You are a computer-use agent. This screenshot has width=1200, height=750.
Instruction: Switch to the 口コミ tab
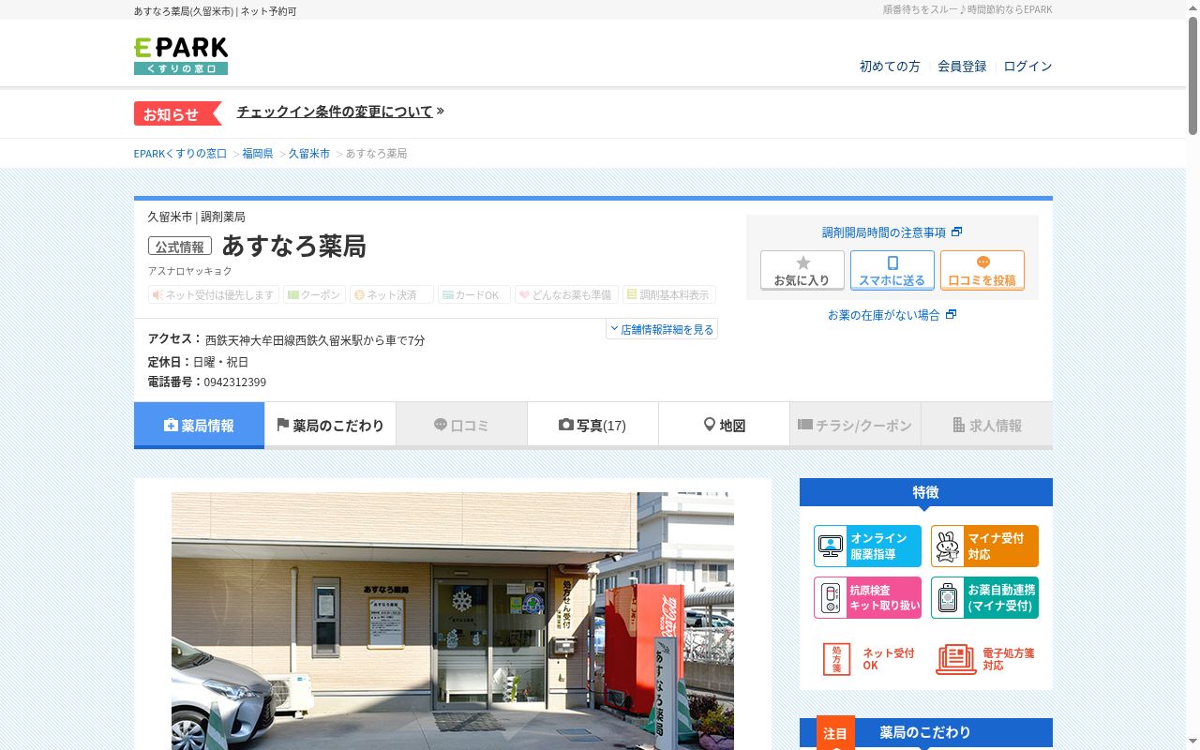click(x=461, y=425)
